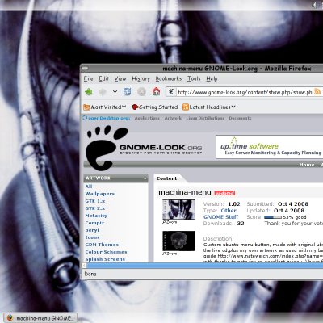Go to the Home page icon
Screen dimensions: 323x323
[x=156, y=91]
